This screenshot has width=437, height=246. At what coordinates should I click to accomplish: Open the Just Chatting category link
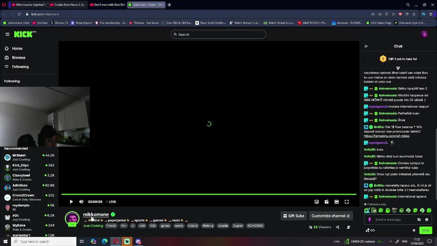click(x=93, y=226)
